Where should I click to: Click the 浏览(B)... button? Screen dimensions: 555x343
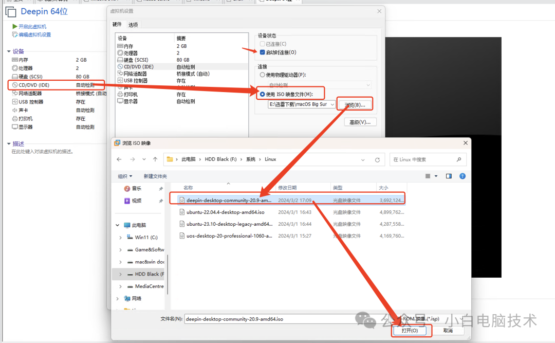355,105
